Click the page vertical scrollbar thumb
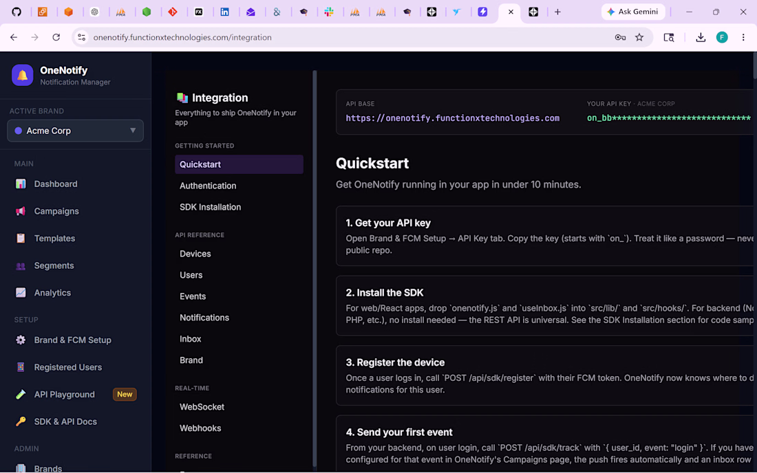The height and width of the screenshot is (473, 757). pos(754,65)
